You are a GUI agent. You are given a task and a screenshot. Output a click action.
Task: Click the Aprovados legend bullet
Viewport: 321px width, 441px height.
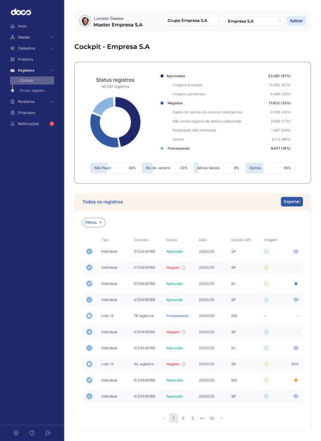(162, 76)
